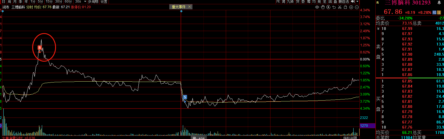Zoom out with the minus circle icon

tap(357, 7)
